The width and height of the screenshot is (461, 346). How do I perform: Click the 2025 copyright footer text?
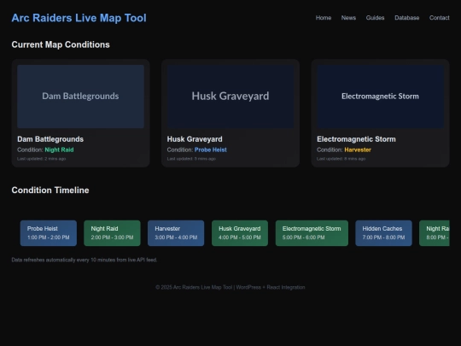[x=230, y=287]
